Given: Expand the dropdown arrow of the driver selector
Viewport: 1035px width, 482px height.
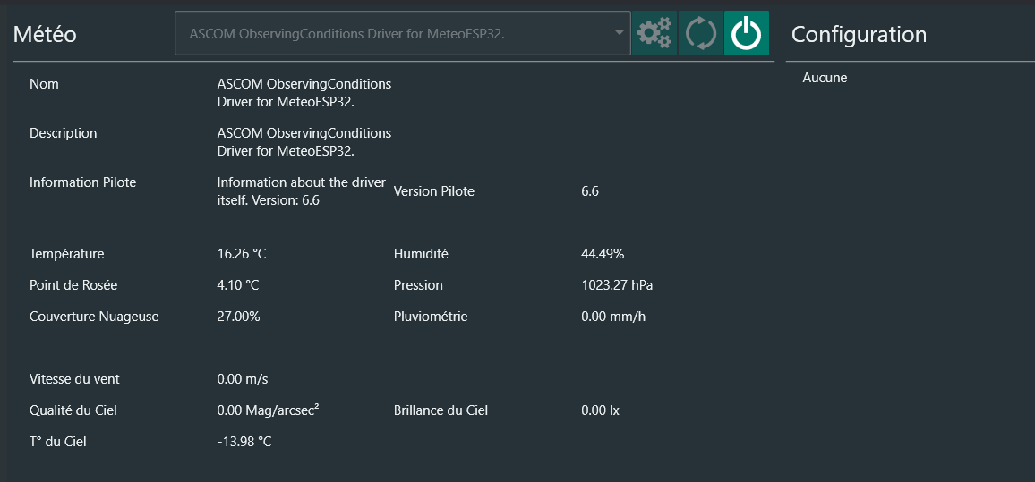Looking at the screenshot, I should click(619, 34).
